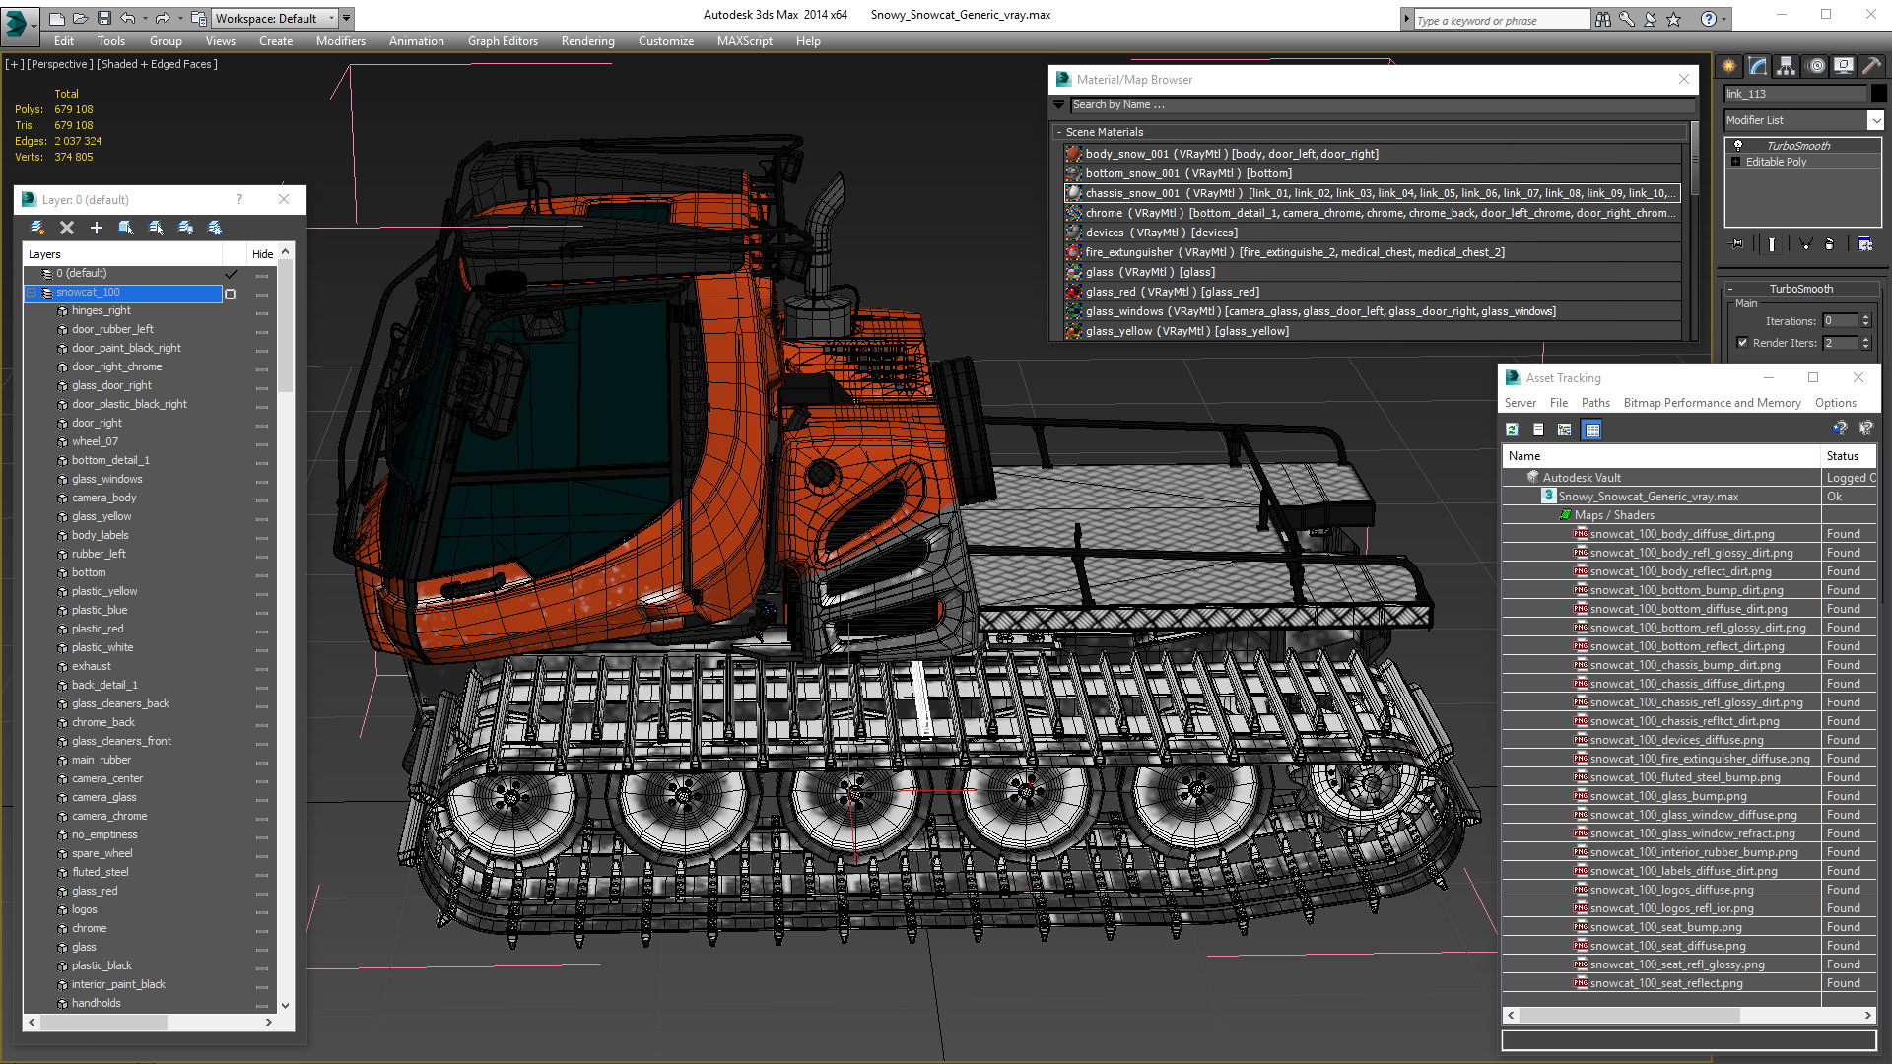
Task: Click the New Scene icon in quick toolbar
Action: (x=56, y=18)
